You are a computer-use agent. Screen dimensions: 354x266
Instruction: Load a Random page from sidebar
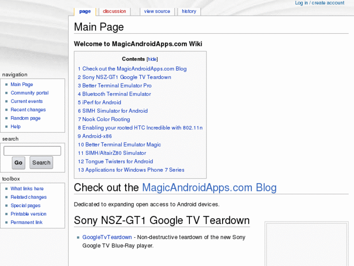pos(25,118)
